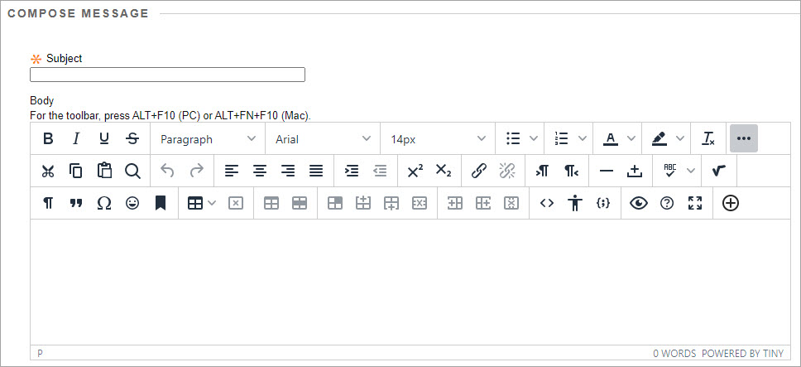This screenshot has height=367, width=801.
Task: Toggle bold formatting
Action: click(x=48, y=139)
